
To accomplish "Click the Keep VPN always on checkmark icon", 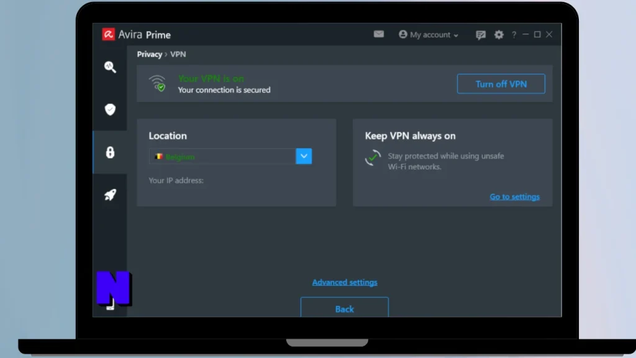I will pyautogui.click(x=373, y=158).
